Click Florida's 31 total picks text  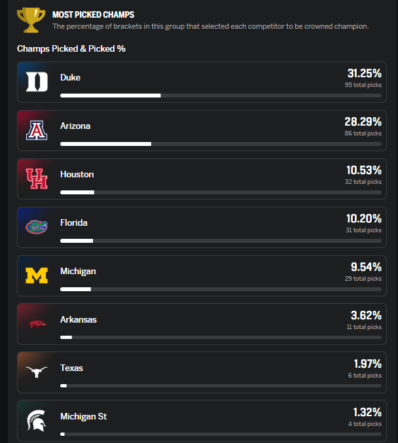coord(363,230)
